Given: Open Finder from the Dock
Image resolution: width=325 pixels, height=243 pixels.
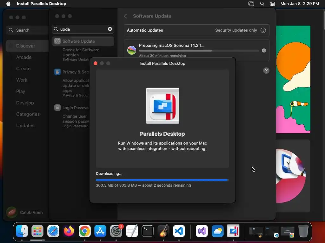Looking at the screenshot, I should 22,231.
